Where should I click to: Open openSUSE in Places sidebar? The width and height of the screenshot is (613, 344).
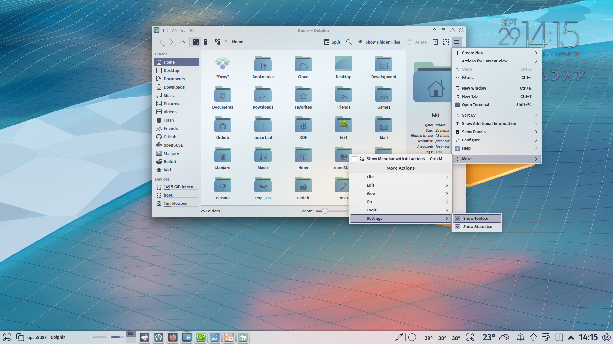pyautogui.click(x=177, y=145)
